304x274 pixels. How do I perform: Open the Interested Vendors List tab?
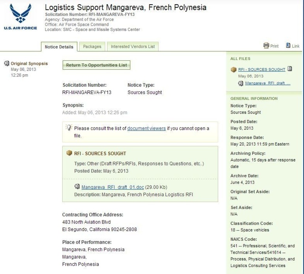click(133, 47)
